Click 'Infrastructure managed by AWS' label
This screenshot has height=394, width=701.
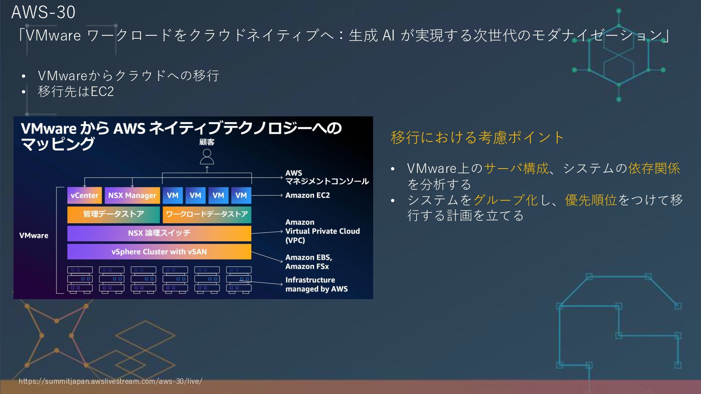[317, 285]
